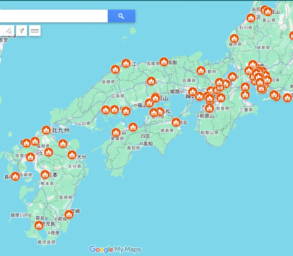The height and width of the screenshot is (256, 293).
Task: Open the museum marker at 北九州
Action: click(46, 130)
